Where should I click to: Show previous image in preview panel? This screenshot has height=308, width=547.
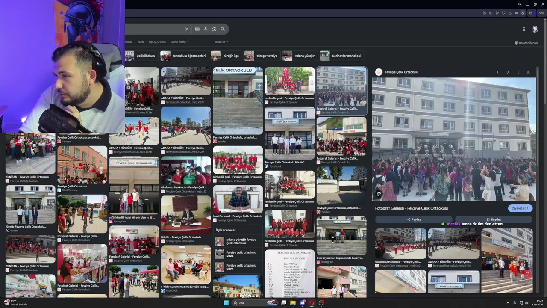(497, 72)
